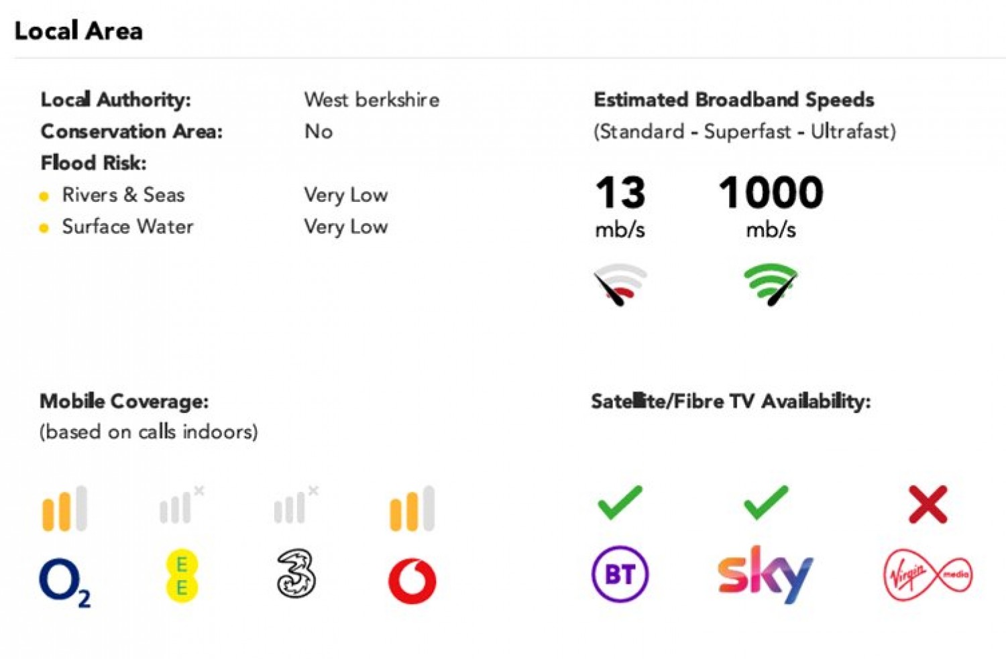
Task: Click the red slow-speed broadband gauge
Action: (x=620, y=284)
